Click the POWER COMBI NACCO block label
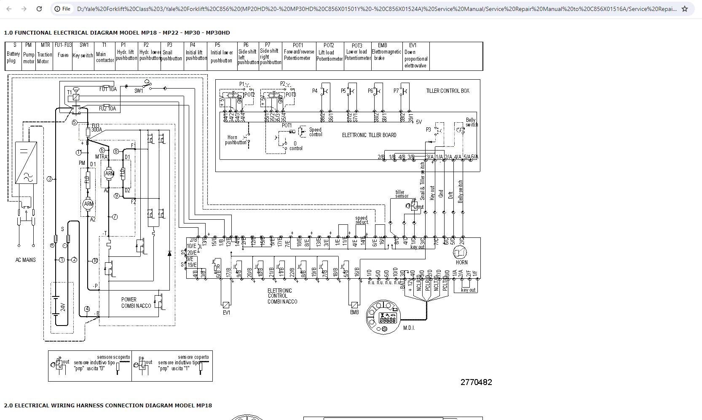 [x=136, y=302]
